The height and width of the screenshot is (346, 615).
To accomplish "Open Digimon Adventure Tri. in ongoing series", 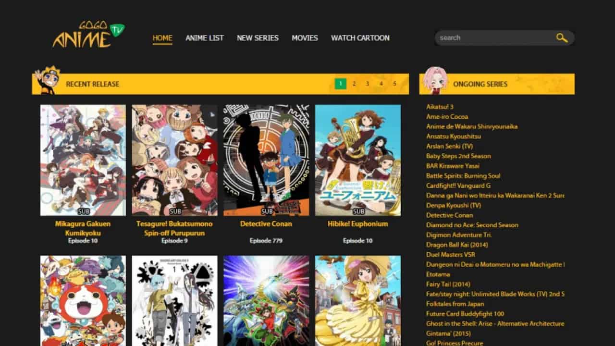I will pos(458,235).
